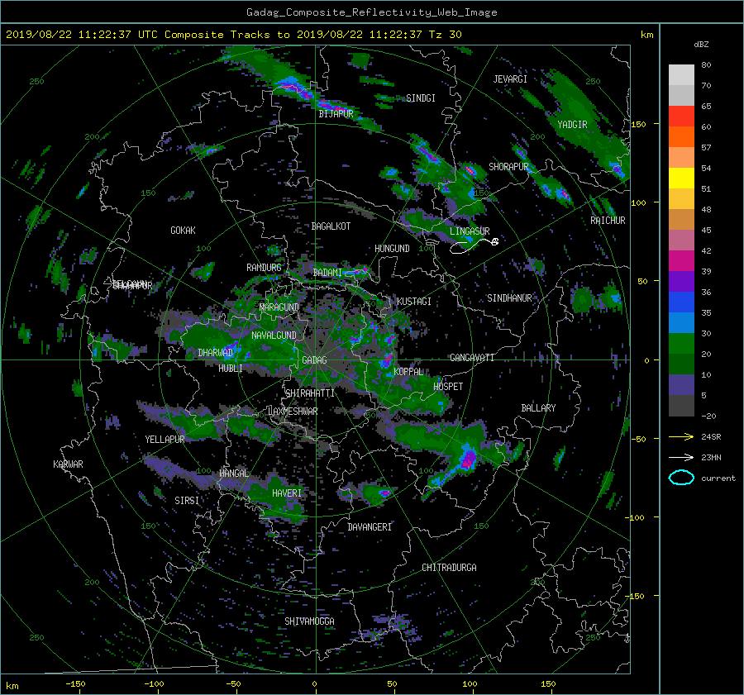Click the HANGAL city label
Image resolution: width=744 pixels, height=695 pixels.
[234, 474]
